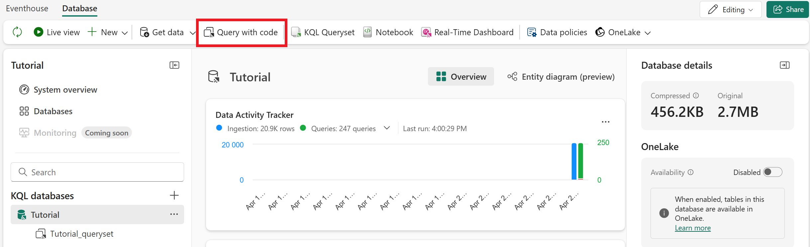
Task: Open Data policies
Action: pos(557,32)
